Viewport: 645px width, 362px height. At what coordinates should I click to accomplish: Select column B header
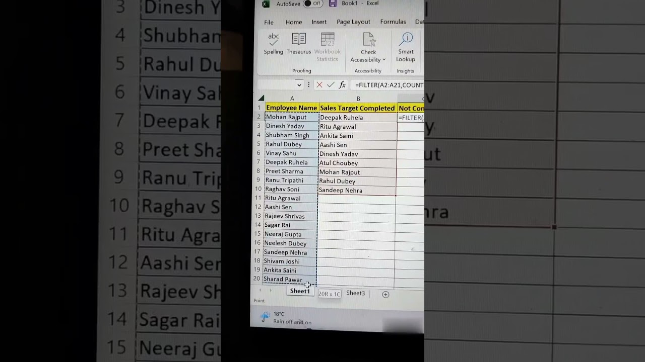tap(358, 99)
